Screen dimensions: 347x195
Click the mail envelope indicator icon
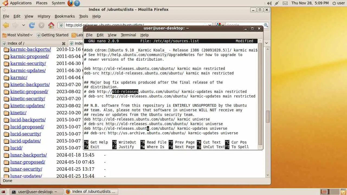pyautogui.click(x=285, y=3)
